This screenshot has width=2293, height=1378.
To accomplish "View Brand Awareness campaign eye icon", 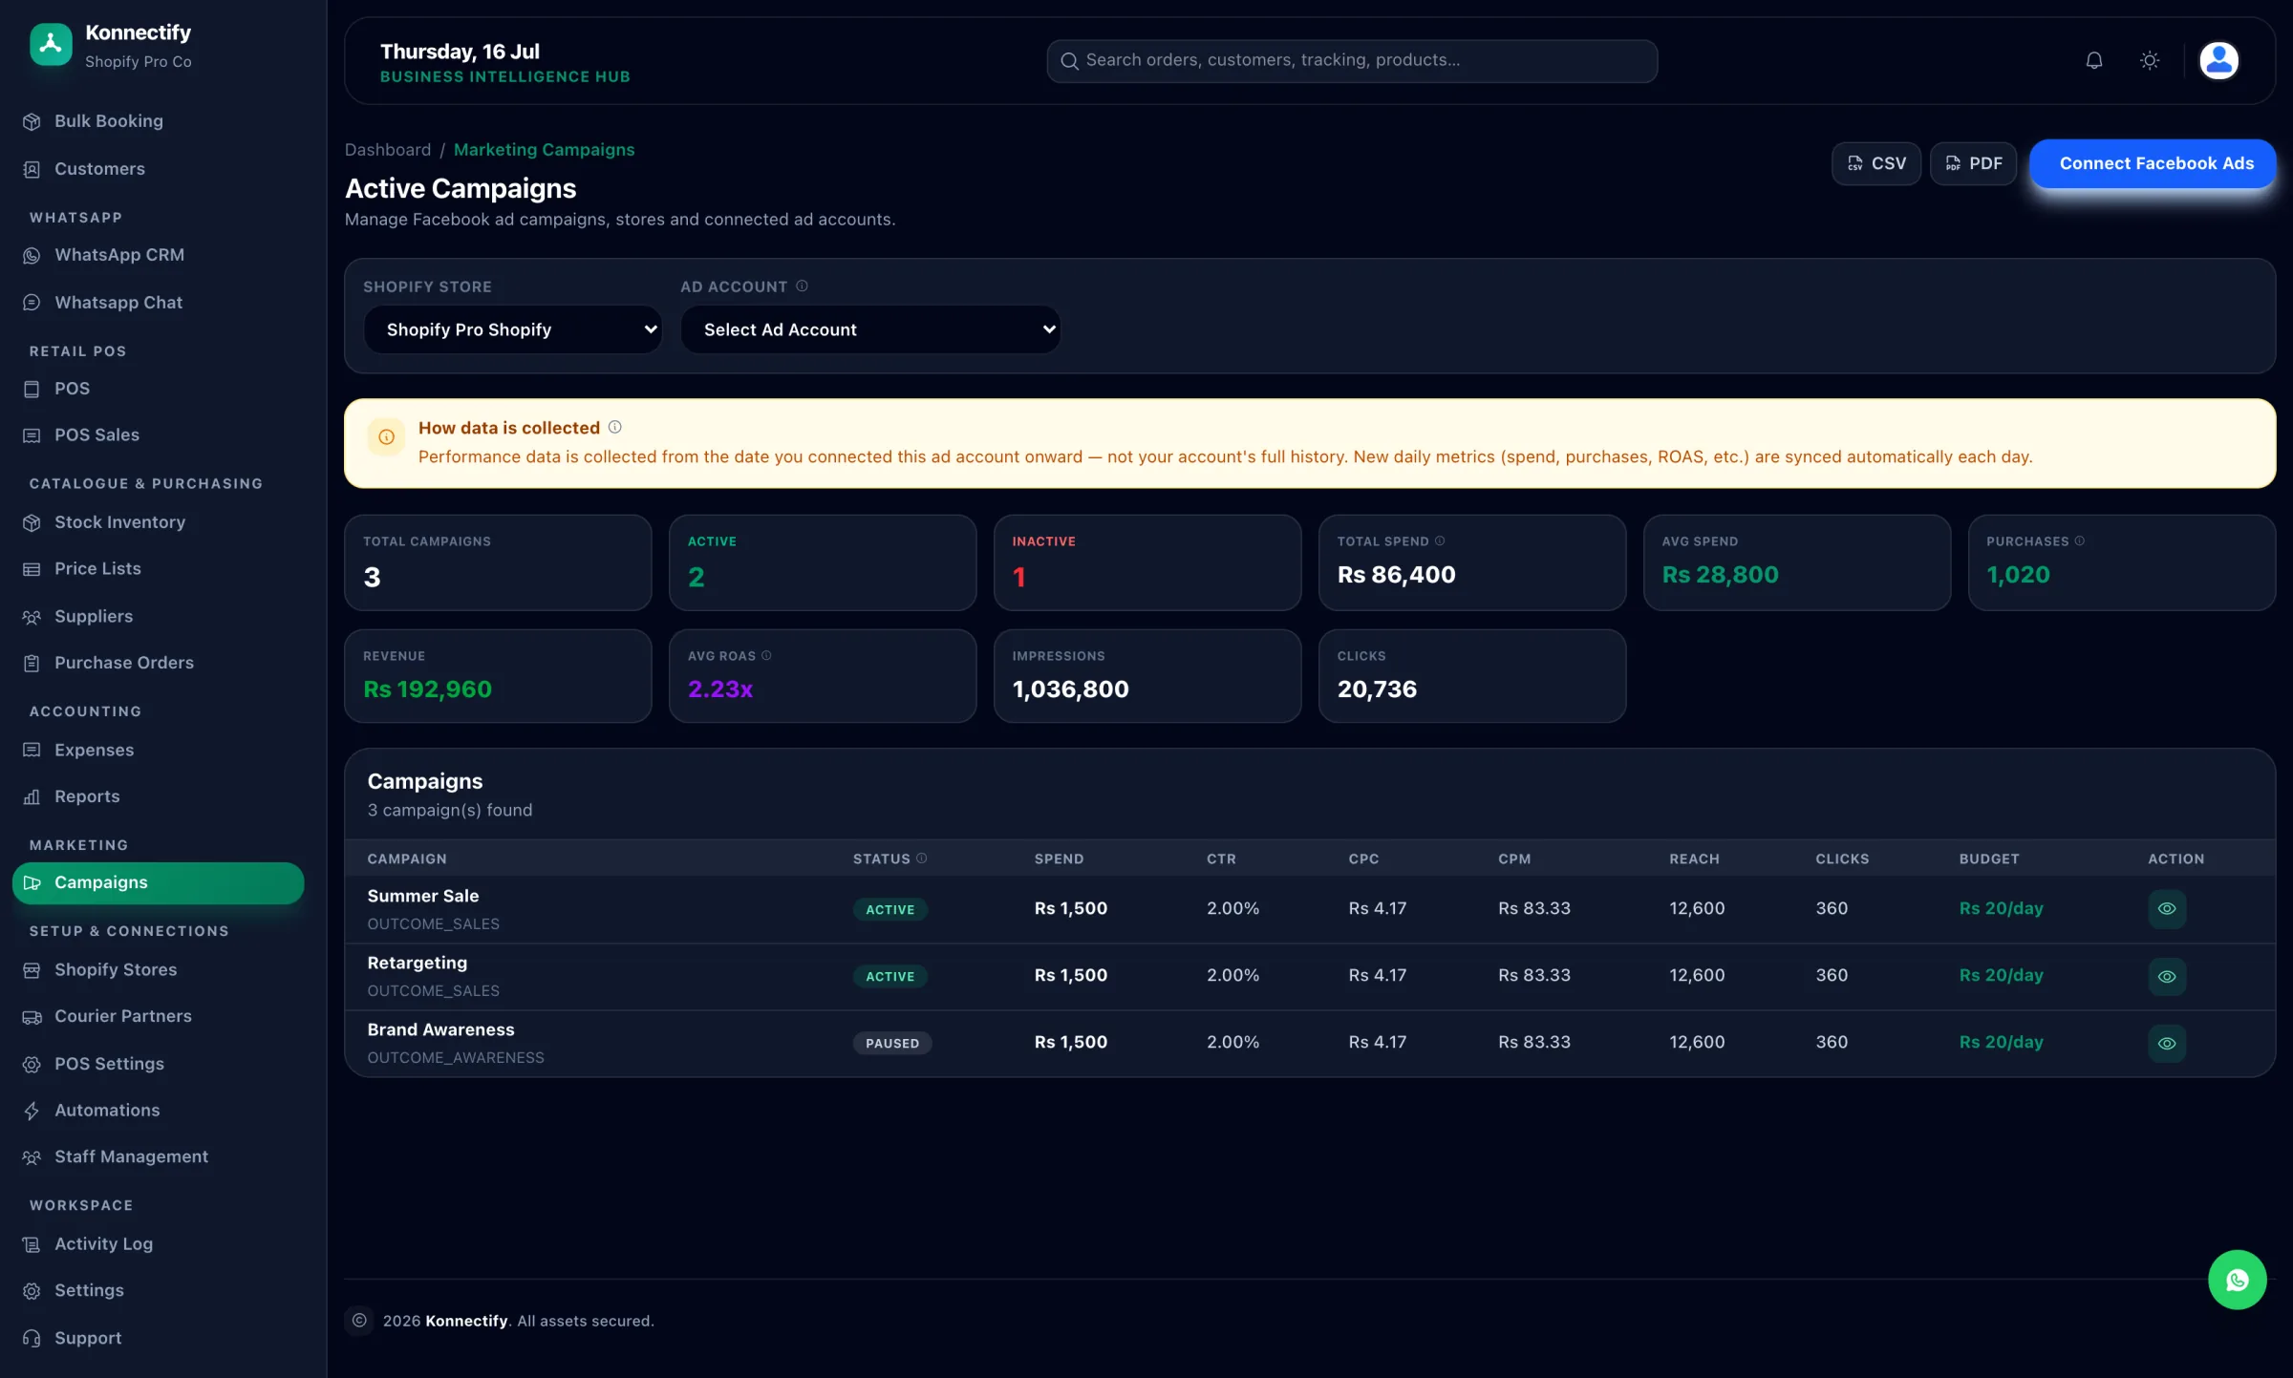I will 2167,1043.
